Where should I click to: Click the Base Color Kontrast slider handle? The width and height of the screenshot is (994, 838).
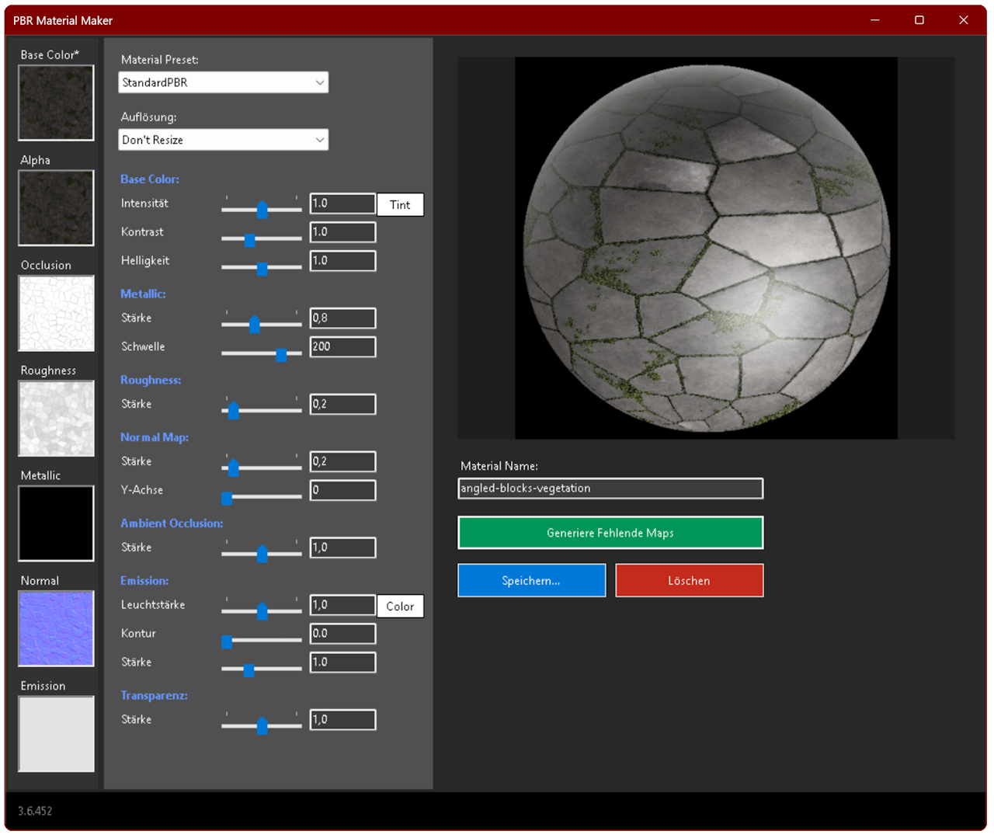coord(249,239)
